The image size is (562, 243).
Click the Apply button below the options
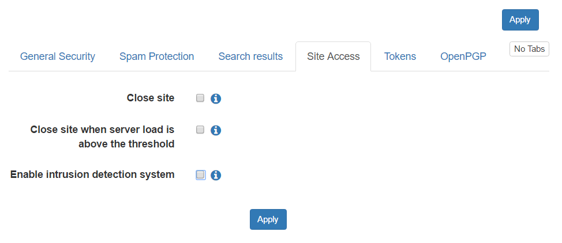(268, 219)
